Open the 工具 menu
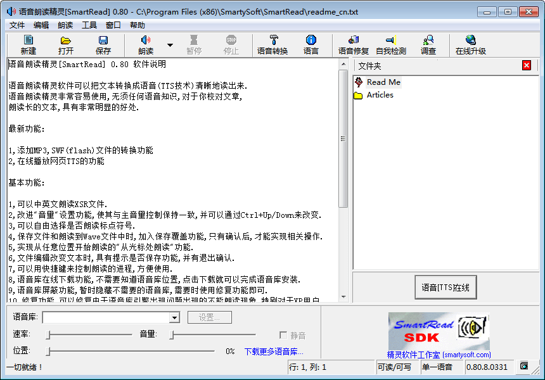This screenshot has height=380, width=545. (89, 25)
